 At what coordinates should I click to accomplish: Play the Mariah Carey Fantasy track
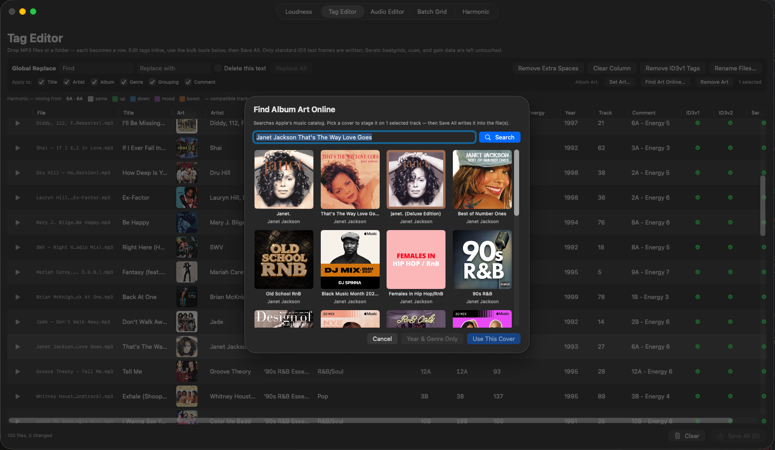(17, 272)
